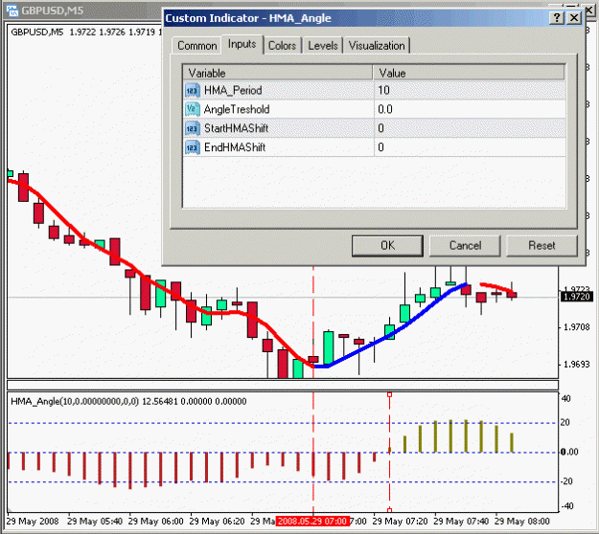
Task: Click the dialog help question mark button
Action: [x=557, y=18]
